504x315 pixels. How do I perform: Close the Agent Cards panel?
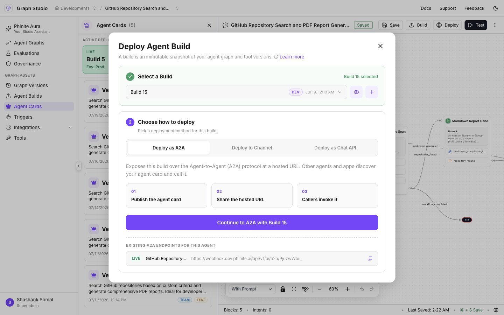(x=209, y=25)
